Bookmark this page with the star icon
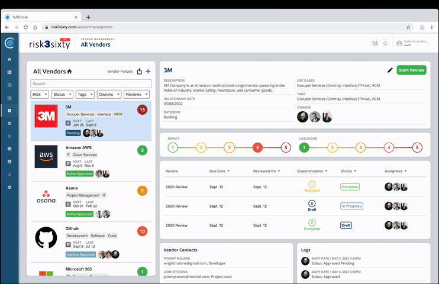Screen dimensions: 439x284 tap(408, 27)
